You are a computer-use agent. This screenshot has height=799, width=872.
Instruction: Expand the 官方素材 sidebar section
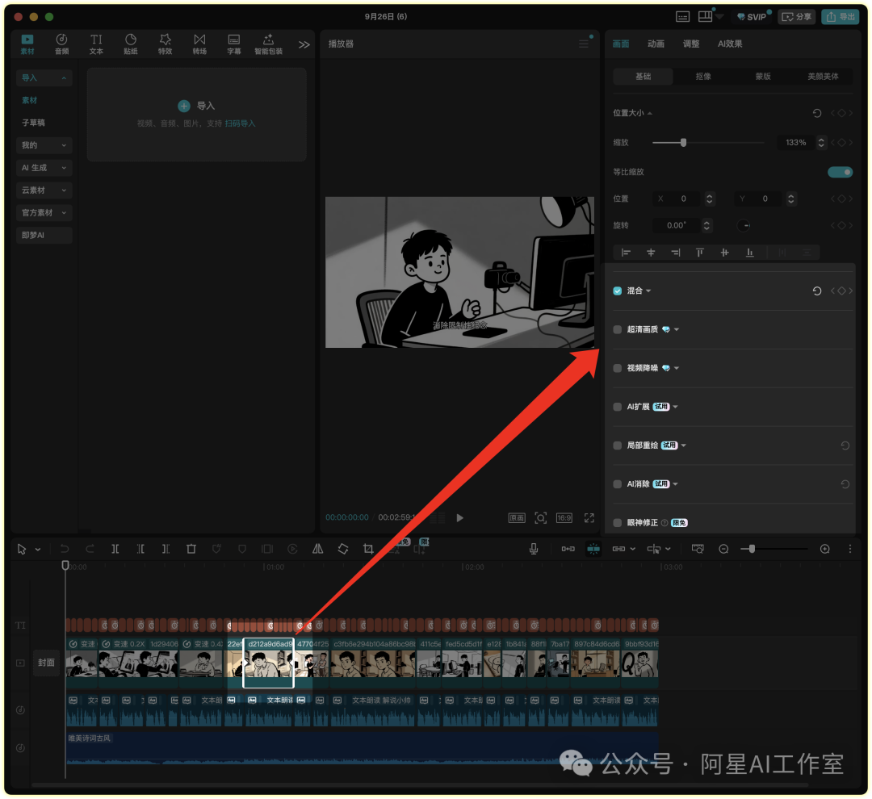pyautogui.click(x=44, y=212)
